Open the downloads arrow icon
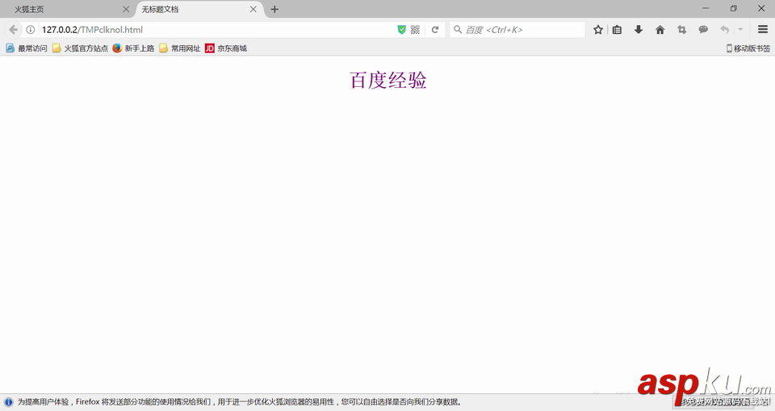The height and width of the screenshot is (411, 775). click(639, 30)
